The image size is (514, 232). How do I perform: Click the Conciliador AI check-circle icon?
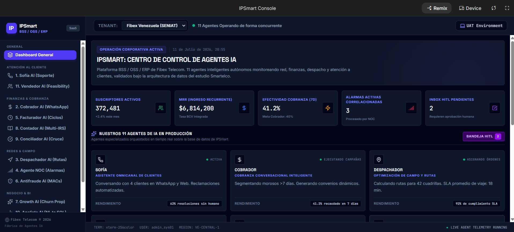(x=10, y=139)
